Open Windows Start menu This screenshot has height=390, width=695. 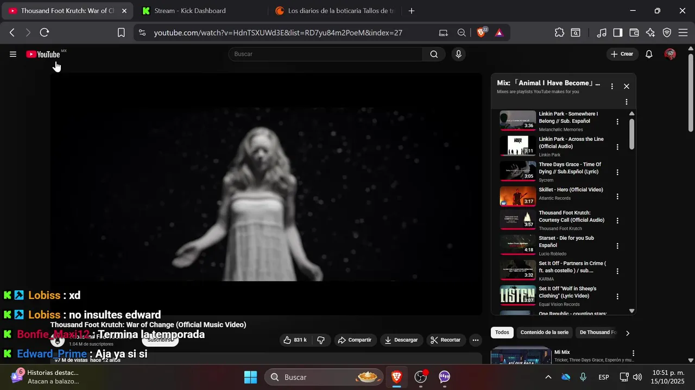[250, 377]
